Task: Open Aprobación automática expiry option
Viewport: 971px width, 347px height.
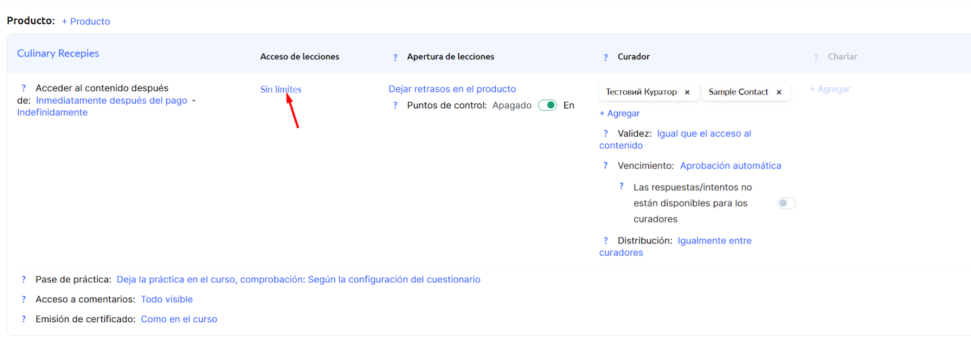Action: [730, 165]
